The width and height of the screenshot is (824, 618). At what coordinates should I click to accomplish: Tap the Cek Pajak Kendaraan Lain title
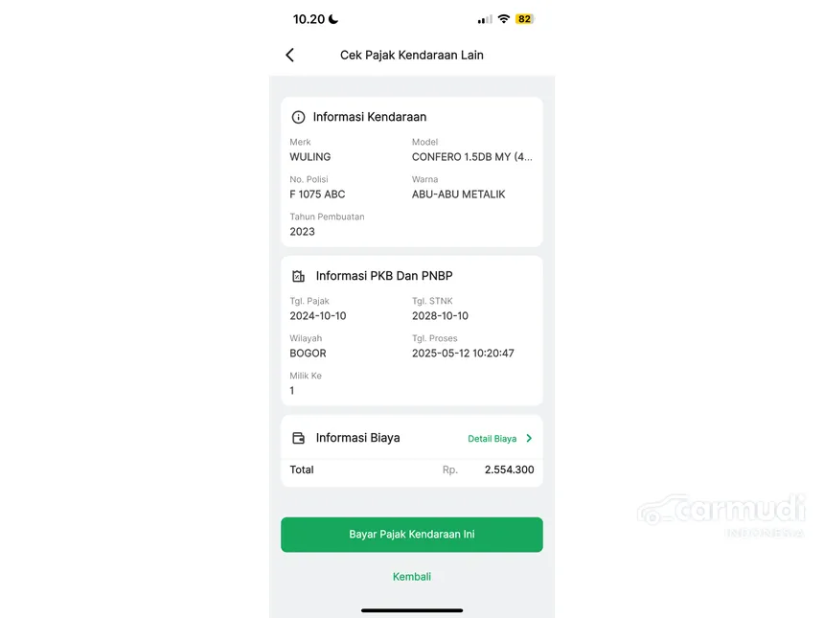(x=411, y=56)
